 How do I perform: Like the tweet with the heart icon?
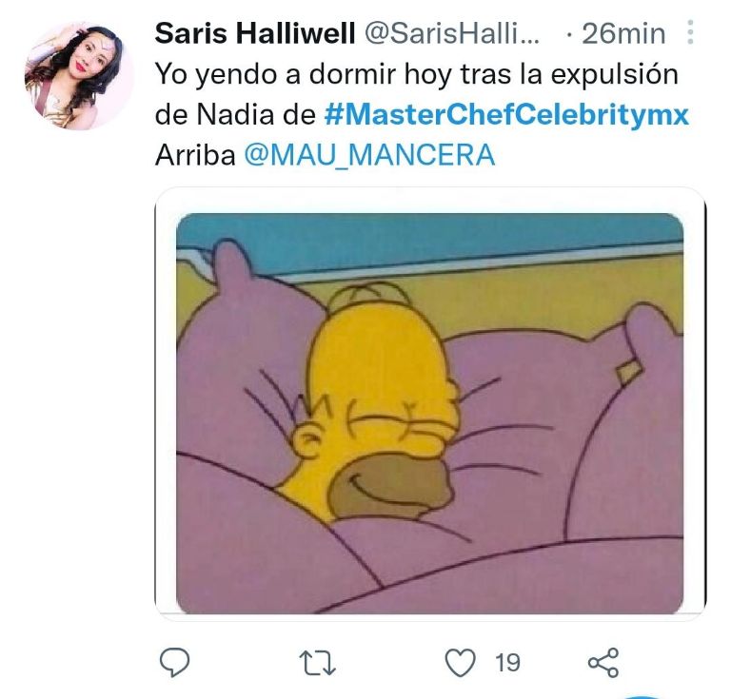click(461, 662)
